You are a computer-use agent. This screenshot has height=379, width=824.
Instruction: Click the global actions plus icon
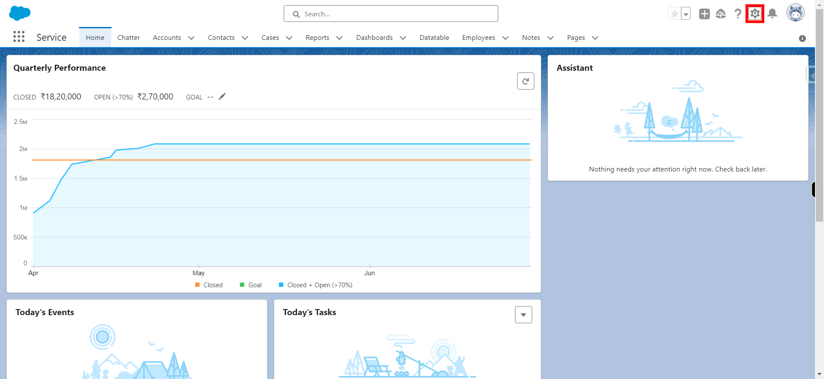tap(704, 14)
